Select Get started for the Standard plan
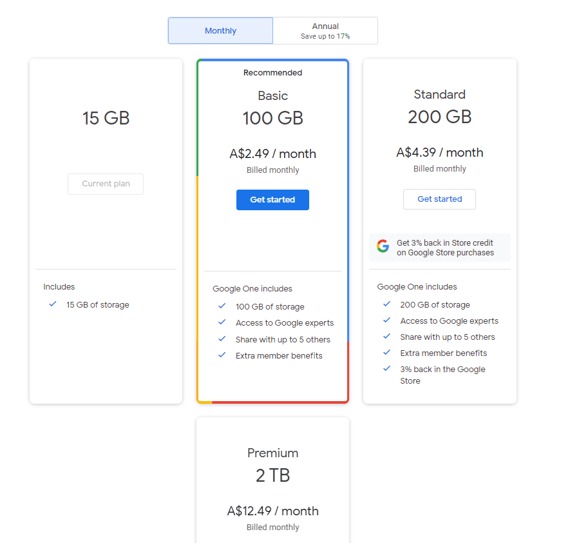 click(x=439, y=199)
